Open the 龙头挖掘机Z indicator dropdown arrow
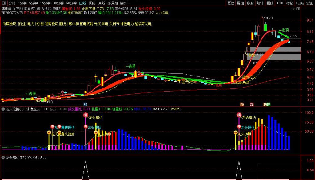Viewport: 315px width, 180px height. pos(38,9)
